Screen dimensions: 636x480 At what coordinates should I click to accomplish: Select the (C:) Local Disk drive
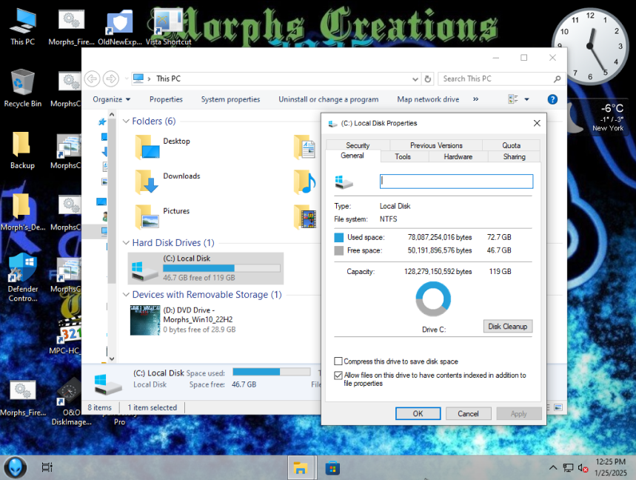206,268
